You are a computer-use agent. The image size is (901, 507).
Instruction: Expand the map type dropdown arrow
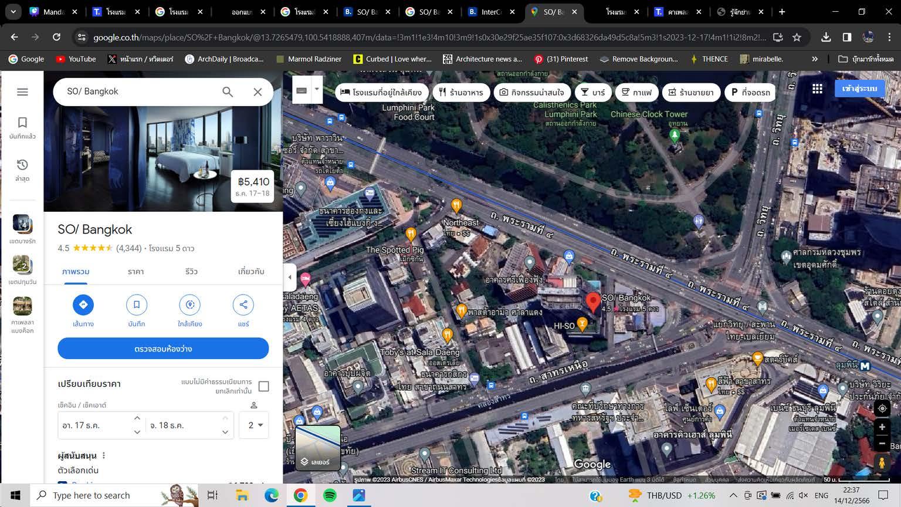[317, 89]
